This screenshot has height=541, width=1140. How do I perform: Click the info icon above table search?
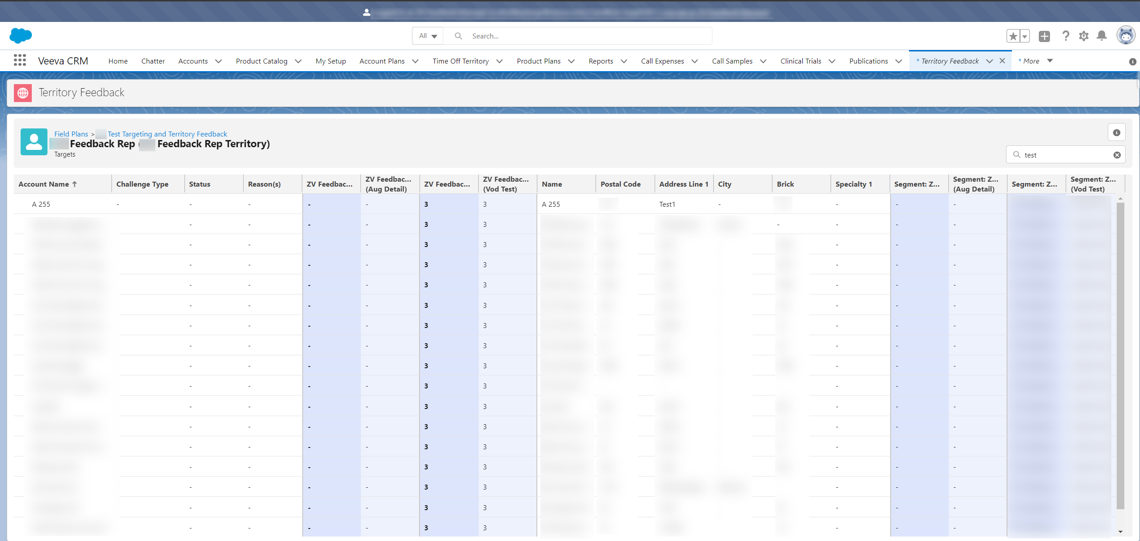[1116, 132]
